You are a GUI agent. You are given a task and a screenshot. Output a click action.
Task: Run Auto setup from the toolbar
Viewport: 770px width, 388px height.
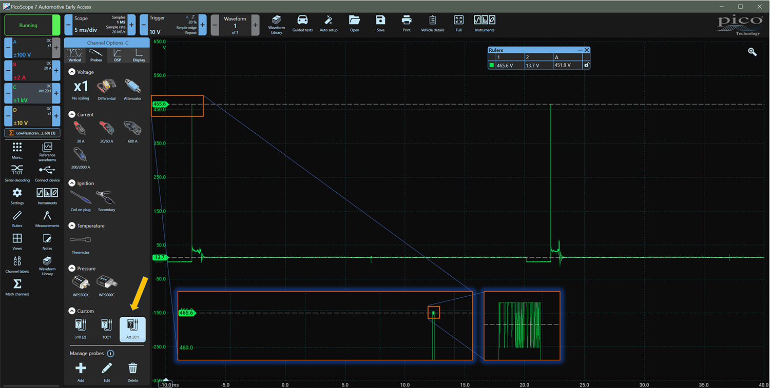[x=329, y=23]
